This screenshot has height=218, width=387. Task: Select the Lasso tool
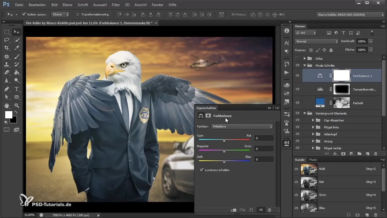pyautogui.click(x=7, y=40)
